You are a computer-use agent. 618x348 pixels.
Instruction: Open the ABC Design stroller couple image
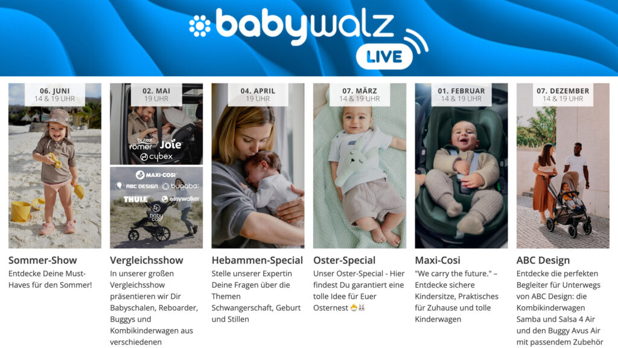(563, 166)
